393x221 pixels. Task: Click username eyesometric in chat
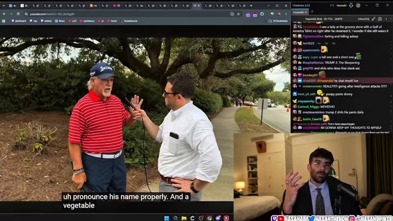pyautogui.click(x=311, y=50)
